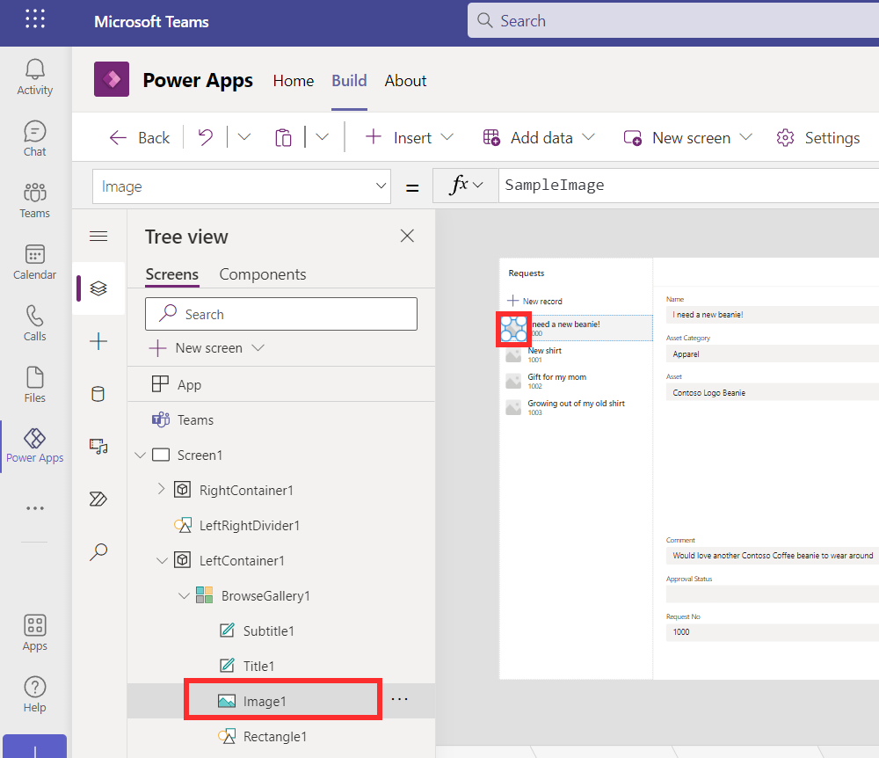Image resolution: width=879 pixels, height=758 pixels.
Task: Select the Screens tab in Tree view
Action: [x=172, y=274]
